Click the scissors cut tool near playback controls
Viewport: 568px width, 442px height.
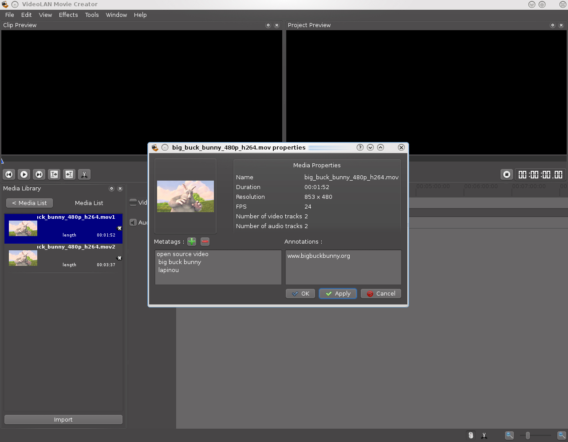(x=84, y=174)
